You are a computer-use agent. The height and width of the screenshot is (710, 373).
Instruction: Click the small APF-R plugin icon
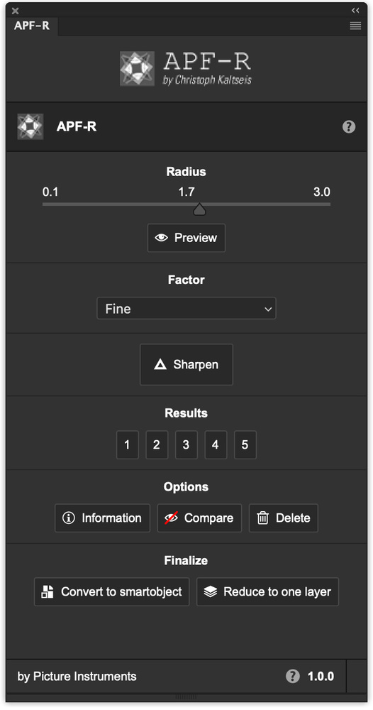point(30,126)
